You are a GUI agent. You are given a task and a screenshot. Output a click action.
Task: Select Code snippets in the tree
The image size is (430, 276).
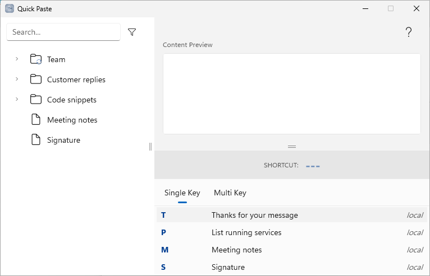pos(72,100)
